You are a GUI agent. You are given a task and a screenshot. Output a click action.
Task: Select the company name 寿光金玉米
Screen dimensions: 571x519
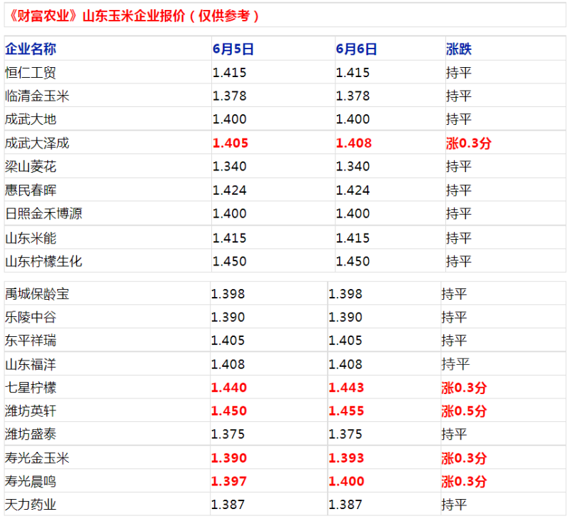[37, 458]
